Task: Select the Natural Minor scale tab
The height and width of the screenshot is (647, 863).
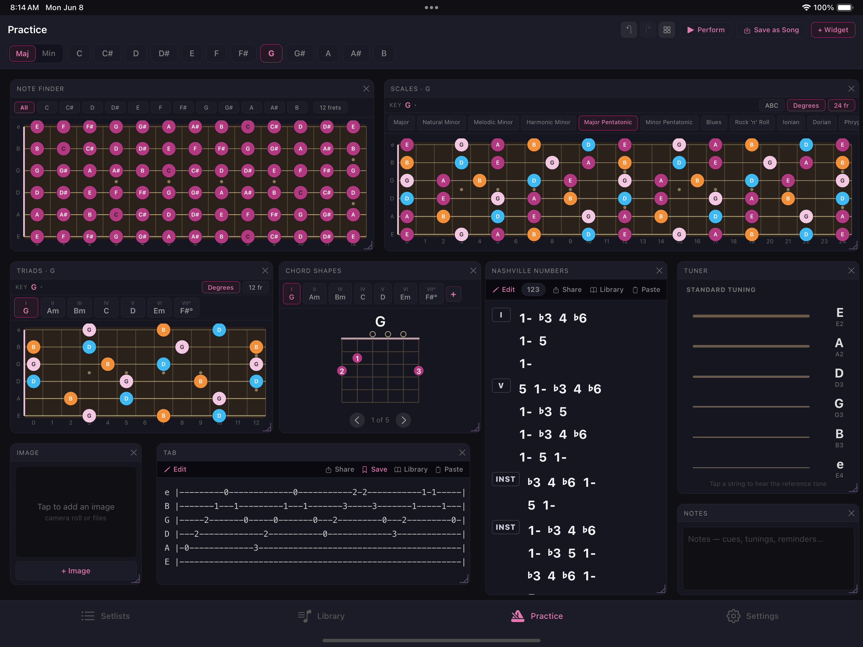Action: 441,122
